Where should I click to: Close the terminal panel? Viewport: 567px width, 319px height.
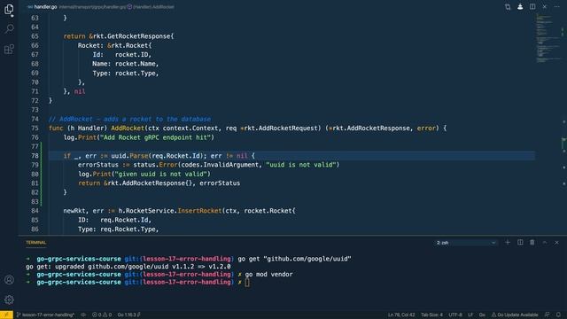[557, 242]
